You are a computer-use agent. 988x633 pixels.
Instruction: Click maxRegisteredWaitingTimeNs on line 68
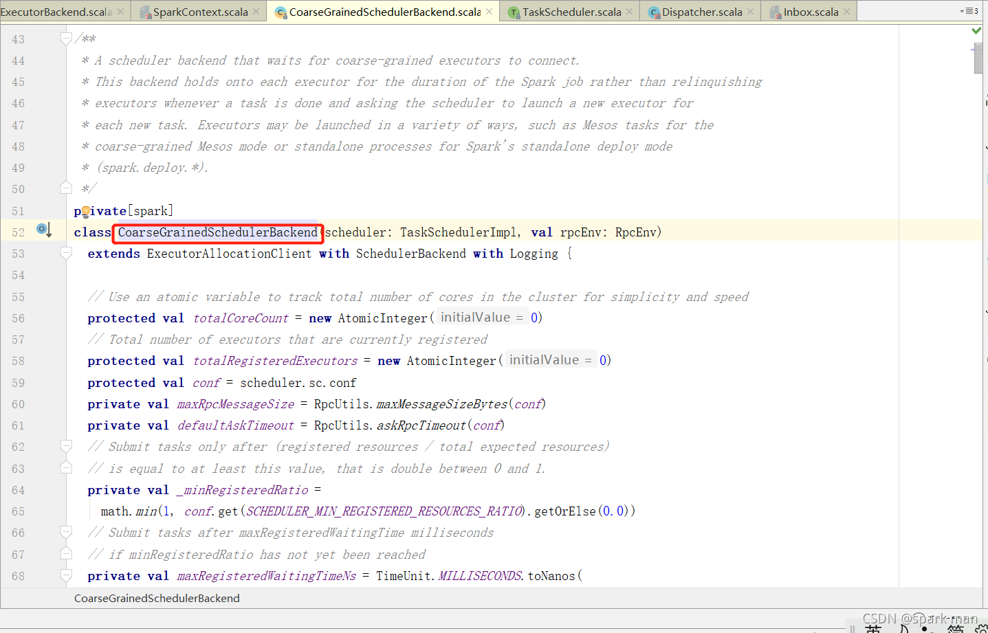[x=267, y=576]
